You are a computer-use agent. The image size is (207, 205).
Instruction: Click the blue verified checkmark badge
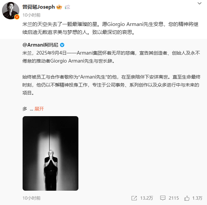pyautogui.click(x=62, y=45)
